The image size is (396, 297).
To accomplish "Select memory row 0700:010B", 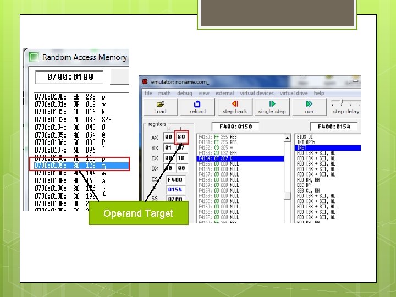I will click(81, 181).
